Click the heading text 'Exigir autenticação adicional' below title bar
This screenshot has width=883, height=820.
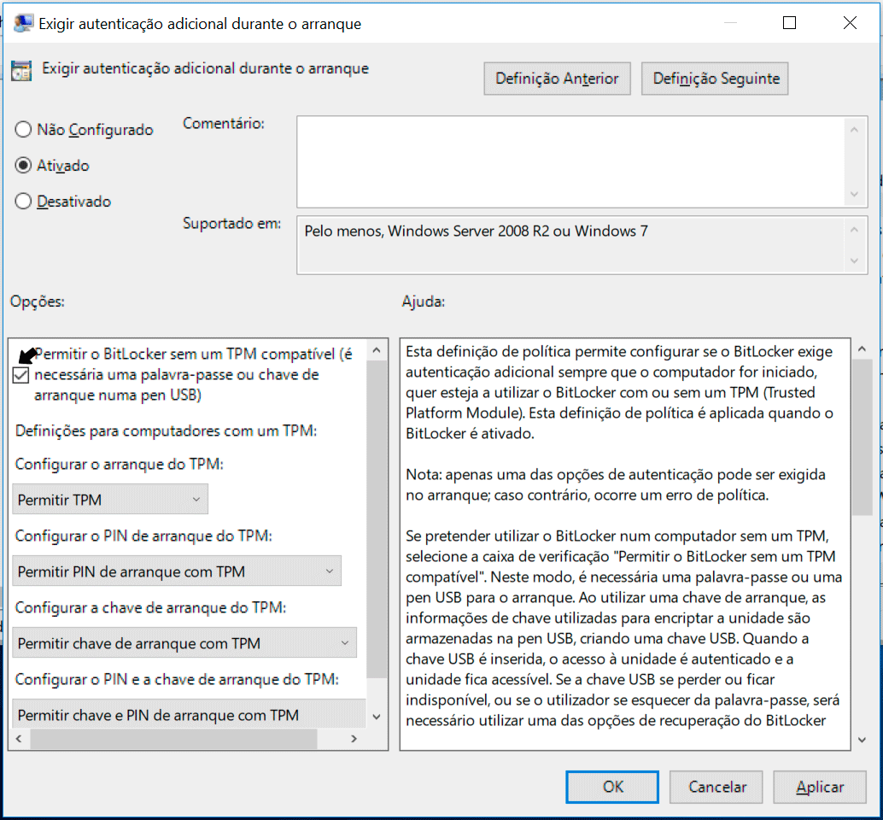206,68
